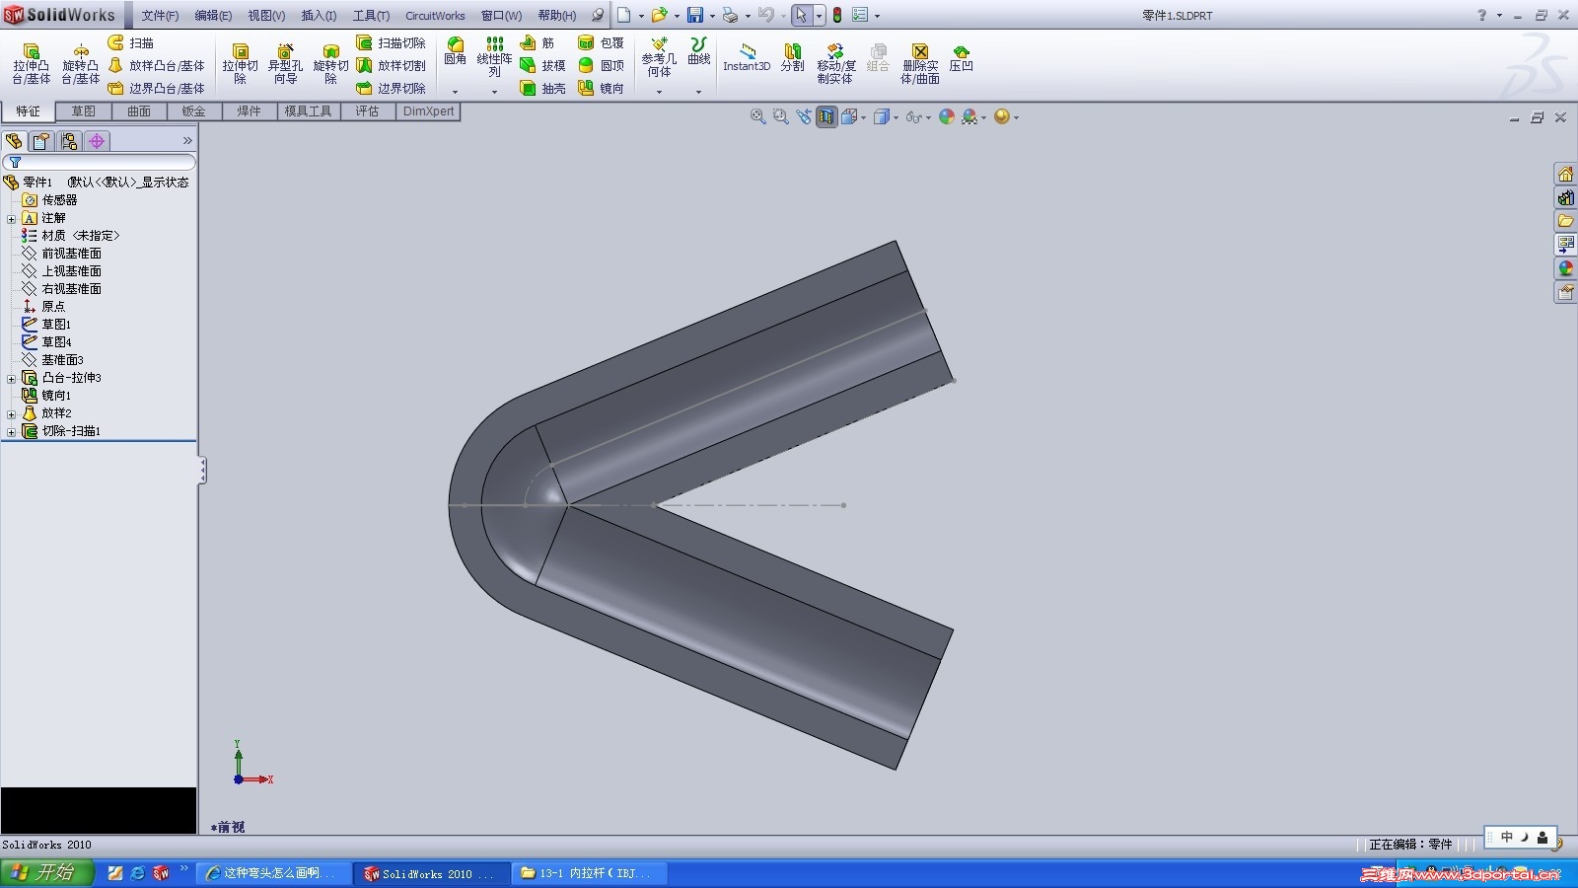Select 镜向1 in the feature tree
This screenshot has width=1578, height=888.
pyautogui.click(x=56, y=396)
